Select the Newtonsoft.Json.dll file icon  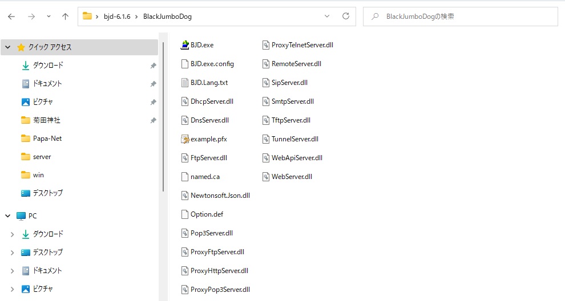(x=184, y=196)
